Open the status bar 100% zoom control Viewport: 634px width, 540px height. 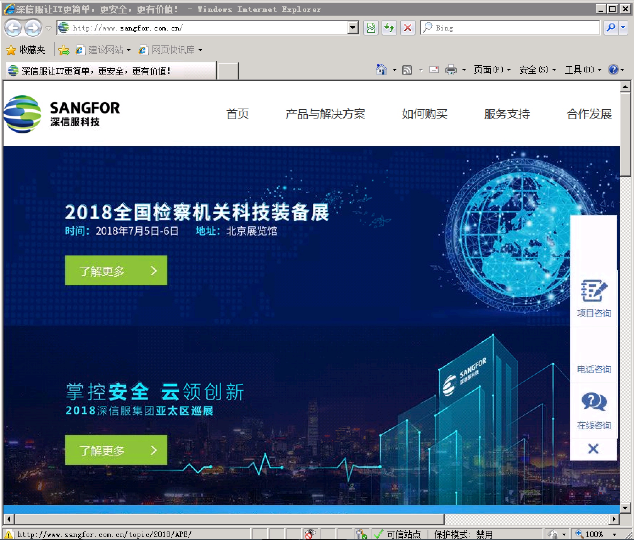point(589,534)
